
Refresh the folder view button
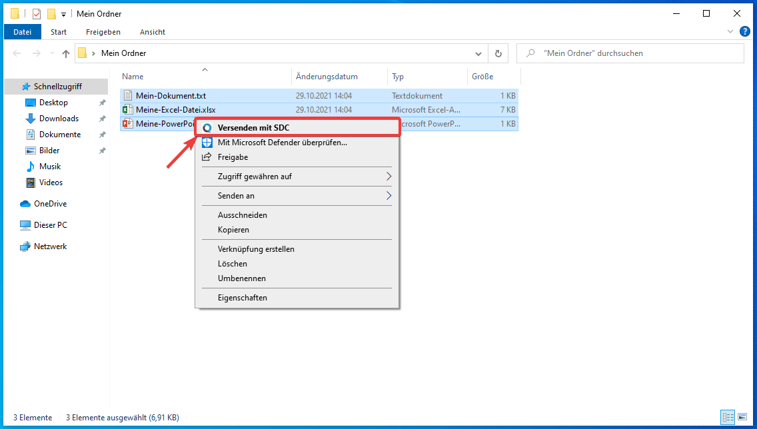pyautogui.click(x=498, y=53)
